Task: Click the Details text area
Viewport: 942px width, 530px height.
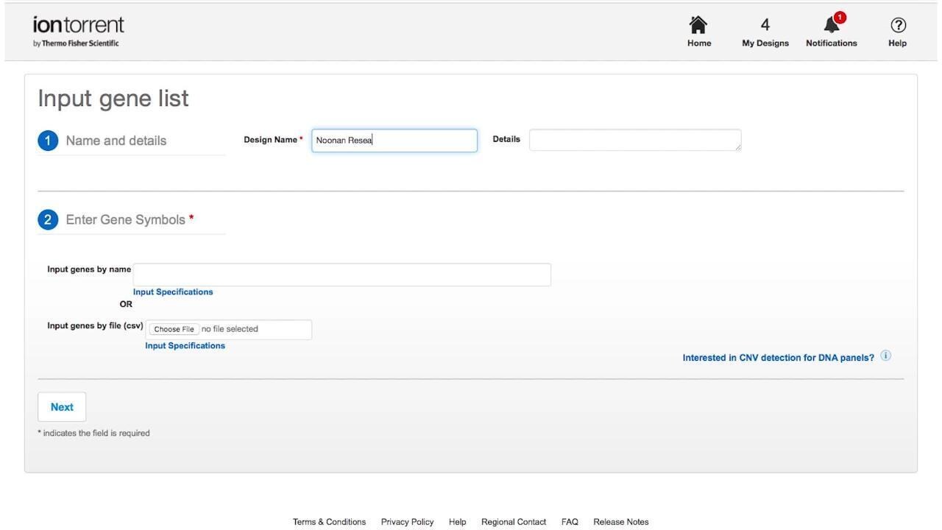Action: point(634,141)
